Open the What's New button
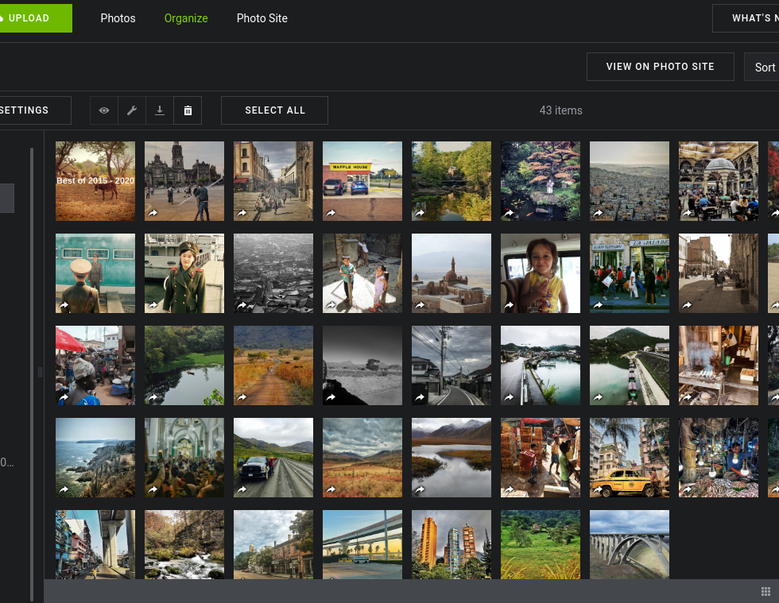The image size is (779, 603). pyautogui.click(x=749, y=18)
